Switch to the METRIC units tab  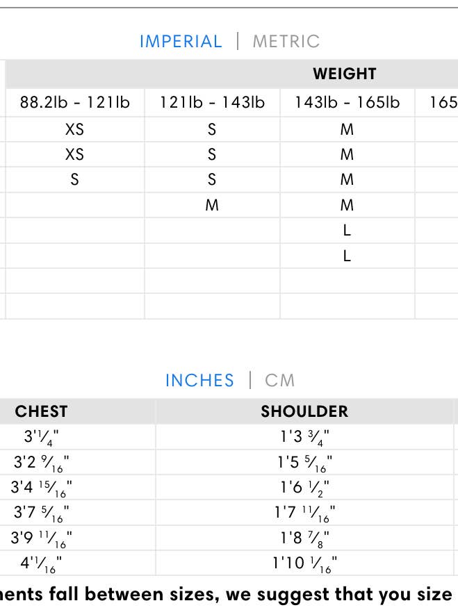[x=286, y=41]
